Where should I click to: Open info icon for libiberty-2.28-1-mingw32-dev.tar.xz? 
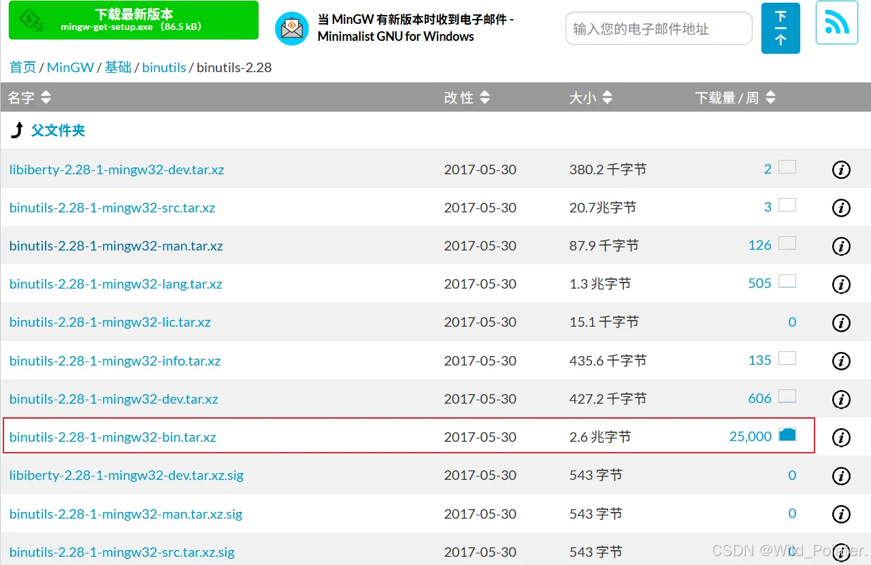point(841,169)
